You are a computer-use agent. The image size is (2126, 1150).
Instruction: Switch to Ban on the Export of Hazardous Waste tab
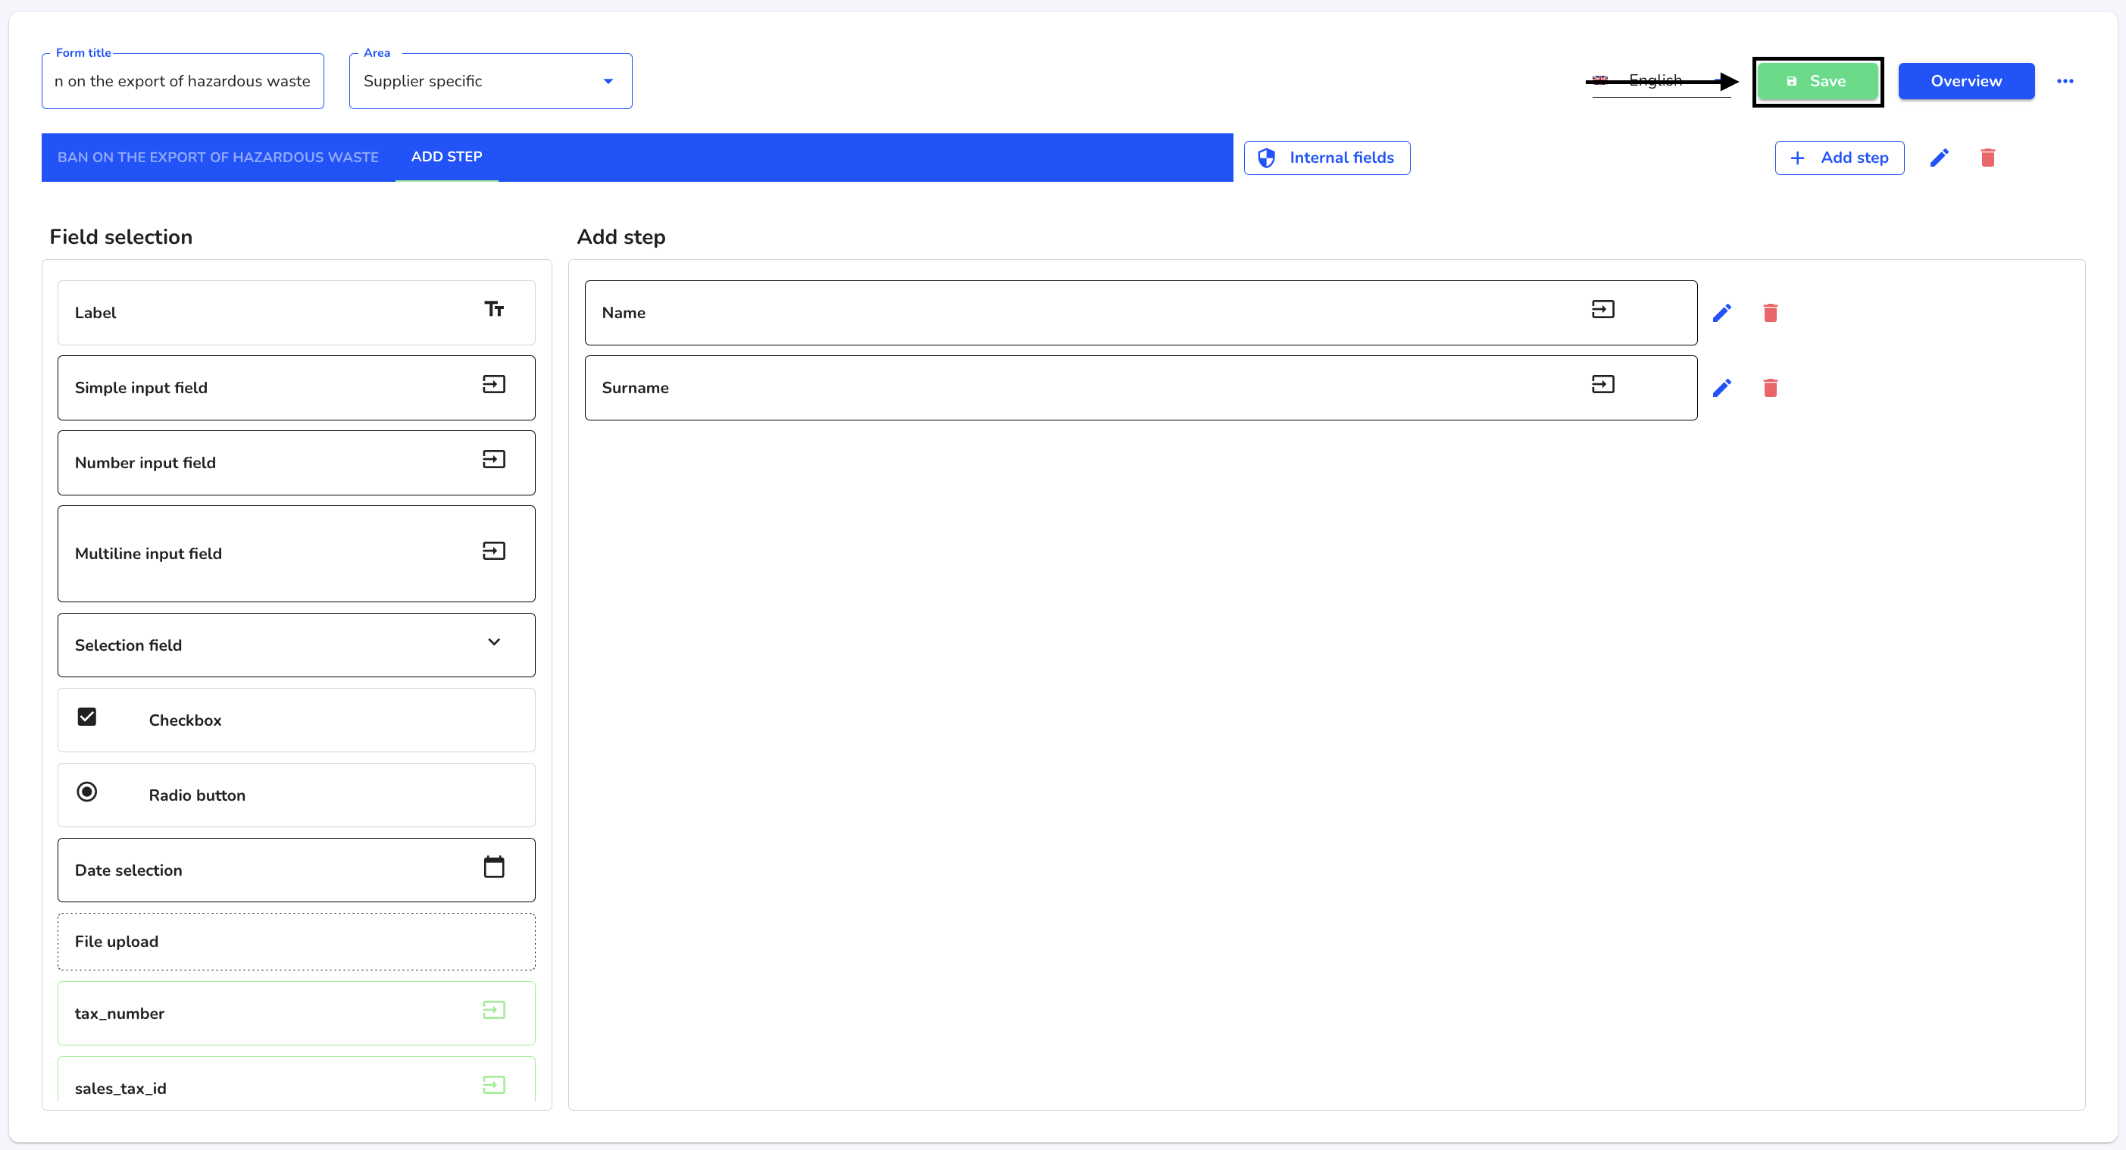[218, 157]
